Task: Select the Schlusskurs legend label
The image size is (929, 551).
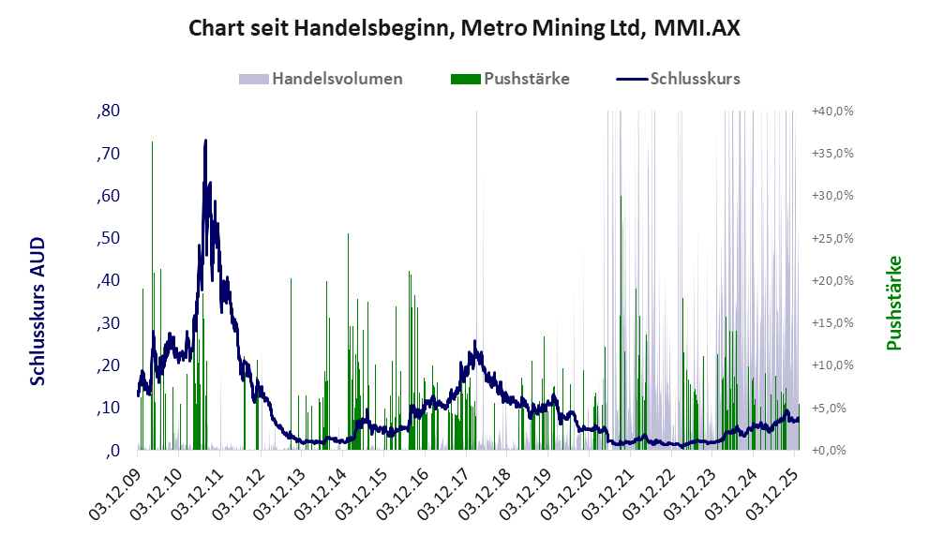Action: tap(695, 79)
